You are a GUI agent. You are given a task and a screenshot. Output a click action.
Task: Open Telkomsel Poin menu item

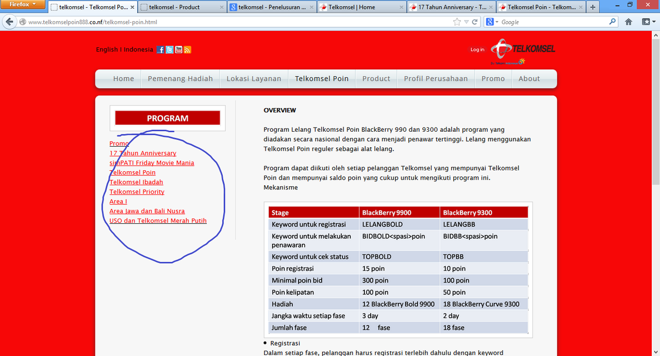click(322, 79)
